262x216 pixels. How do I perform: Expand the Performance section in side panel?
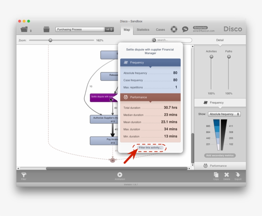pos(220,166)
